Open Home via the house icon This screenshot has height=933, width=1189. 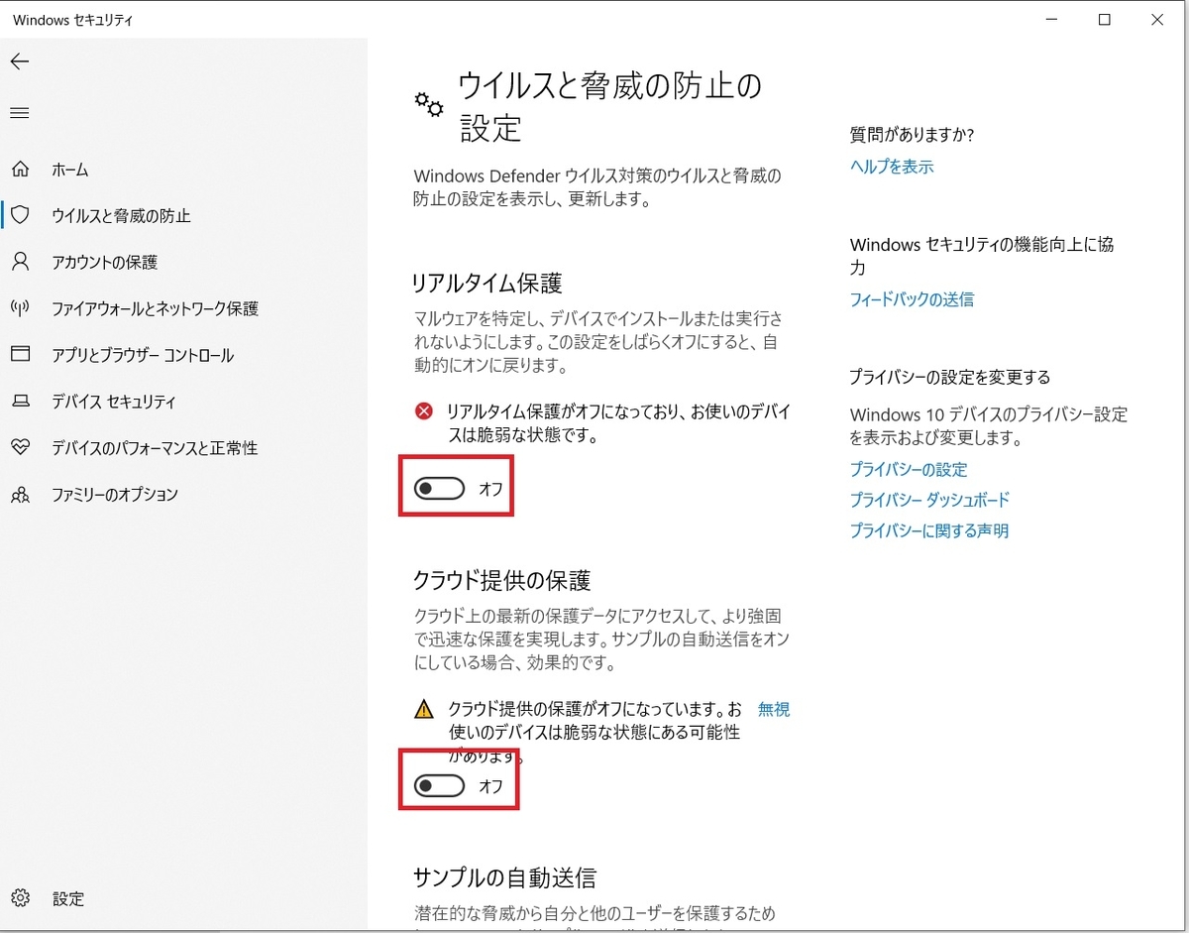point(20,170)
